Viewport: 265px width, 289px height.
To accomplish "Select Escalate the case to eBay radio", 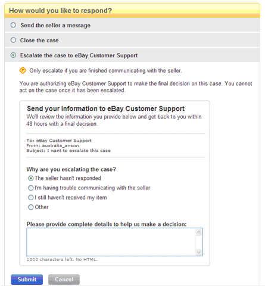I will coord(13,55).
